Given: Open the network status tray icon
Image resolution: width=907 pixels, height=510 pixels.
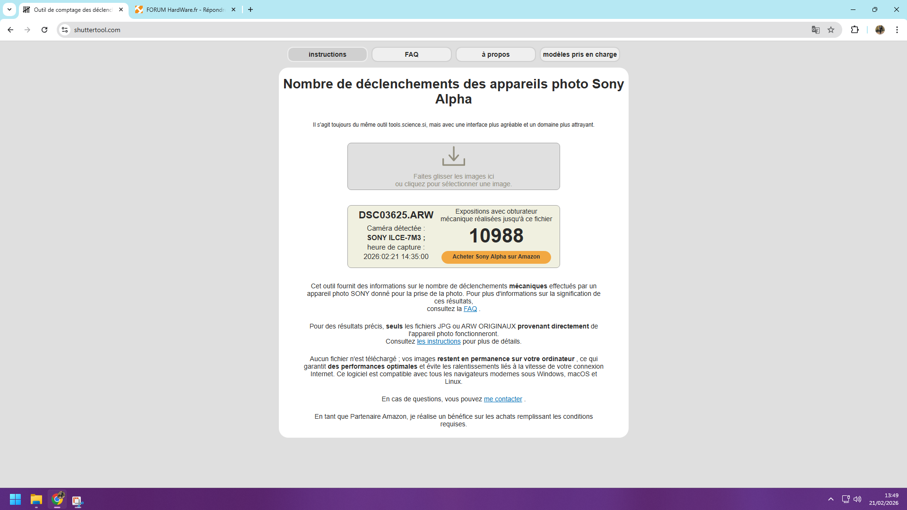Looking at the screenshot, I should (846, 499).
